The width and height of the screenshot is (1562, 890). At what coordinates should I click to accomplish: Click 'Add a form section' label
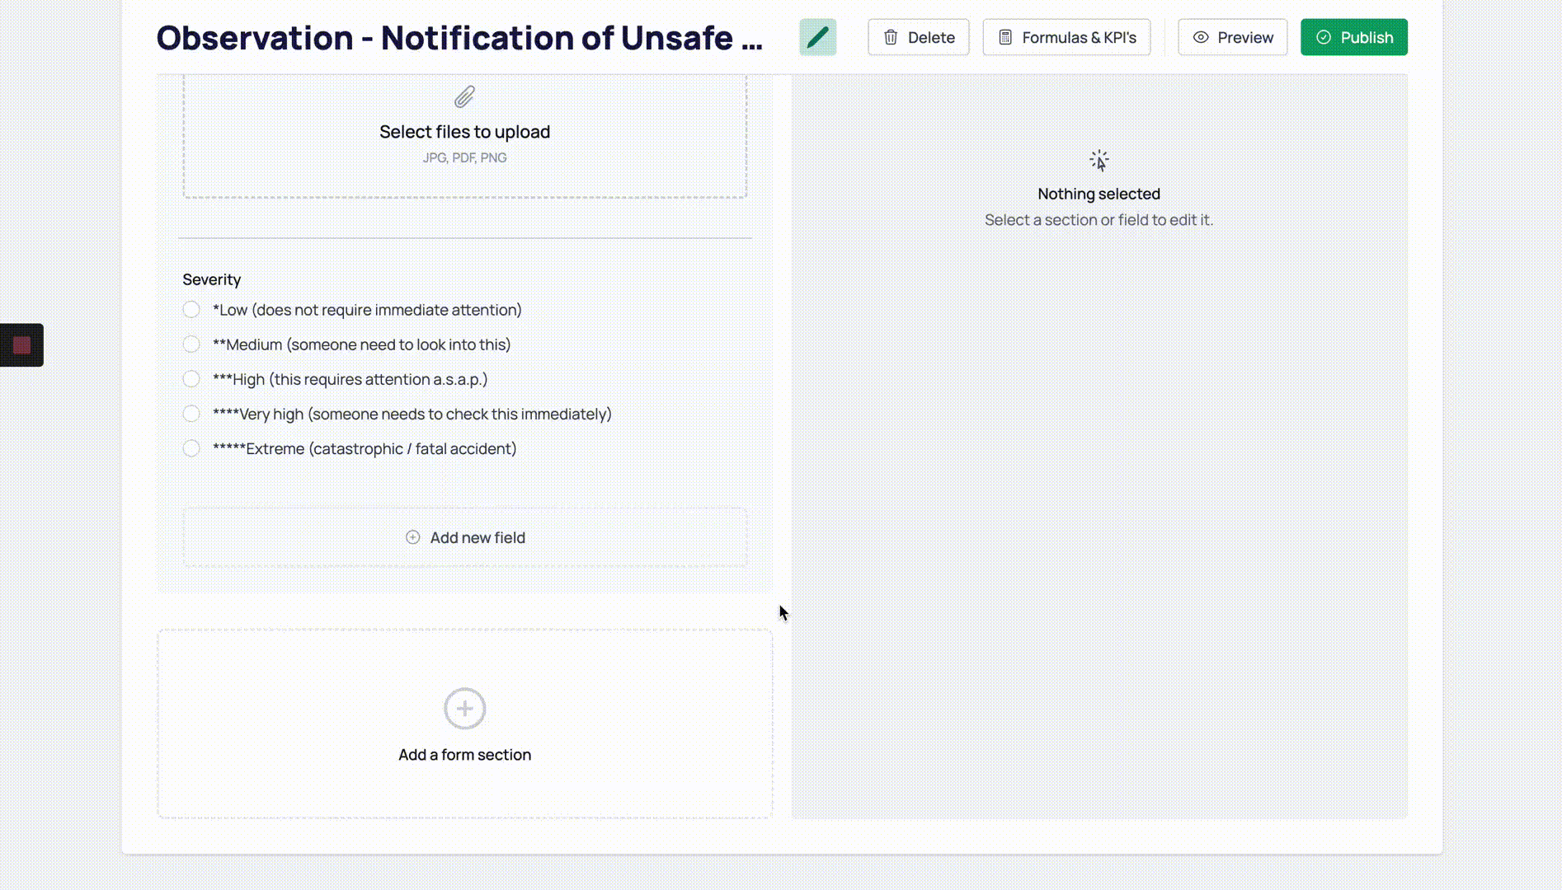464,755
